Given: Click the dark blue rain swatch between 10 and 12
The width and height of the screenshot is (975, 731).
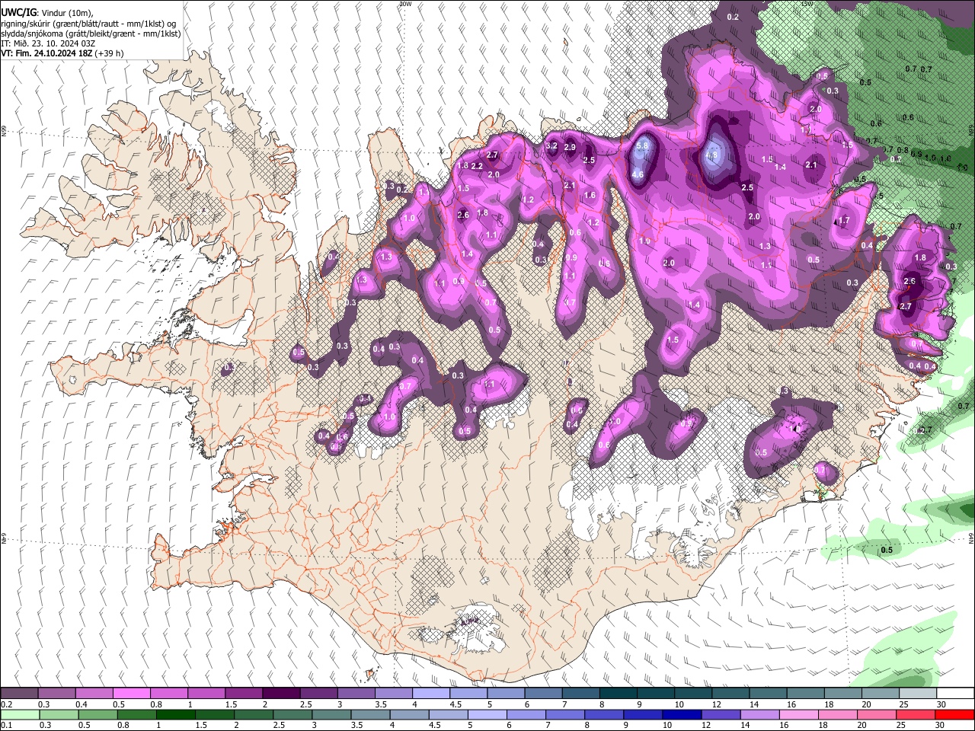Looking at the screenshot, I should 682,714.
